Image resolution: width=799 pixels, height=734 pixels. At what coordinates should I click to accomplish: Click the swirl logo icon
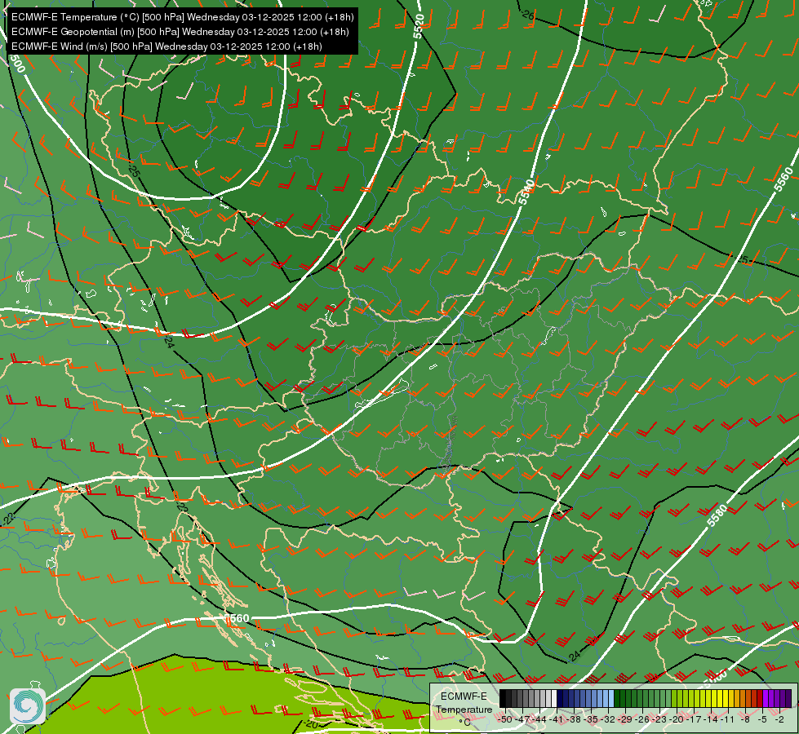click(x=27, y=706)
